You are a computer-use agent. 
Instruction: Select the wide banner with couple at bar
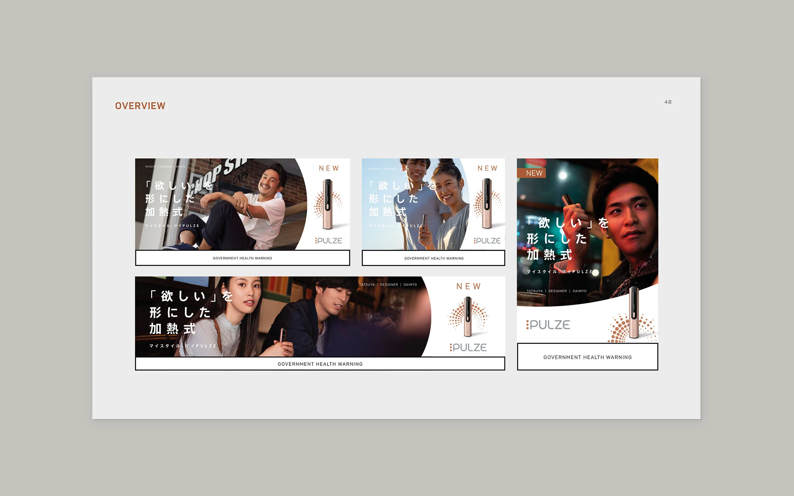click(320, 324)
